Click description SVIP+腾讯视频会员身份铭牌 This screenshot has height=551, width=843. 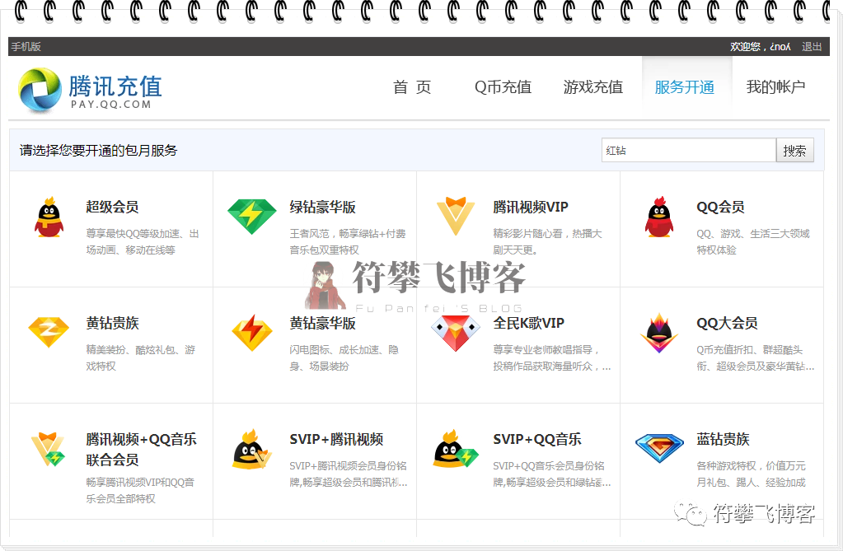point(349,474)
